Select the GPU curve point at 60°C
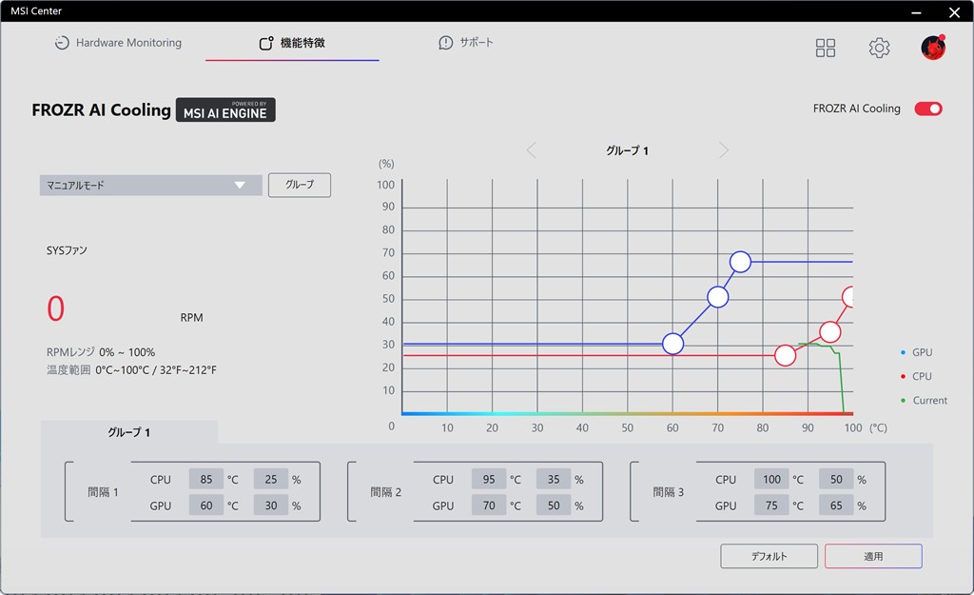The image size is (974, 595). click(x=672, y=344)
